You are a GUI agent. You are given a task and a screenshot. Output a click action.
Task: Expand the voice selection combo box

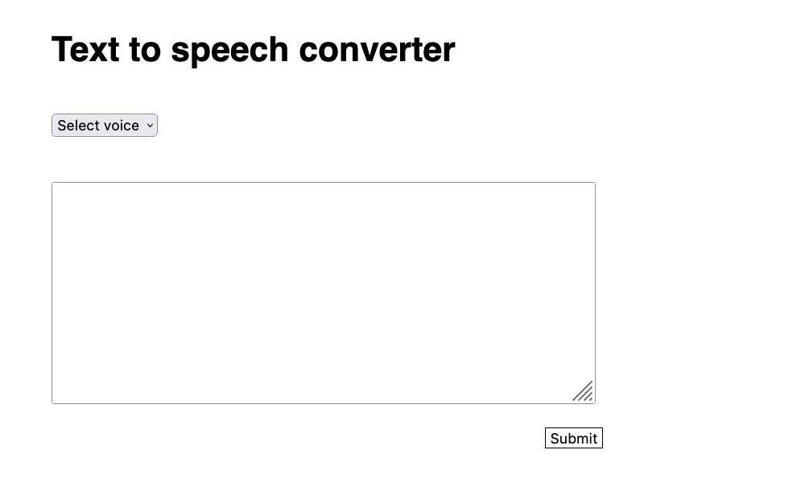point(105,126)
